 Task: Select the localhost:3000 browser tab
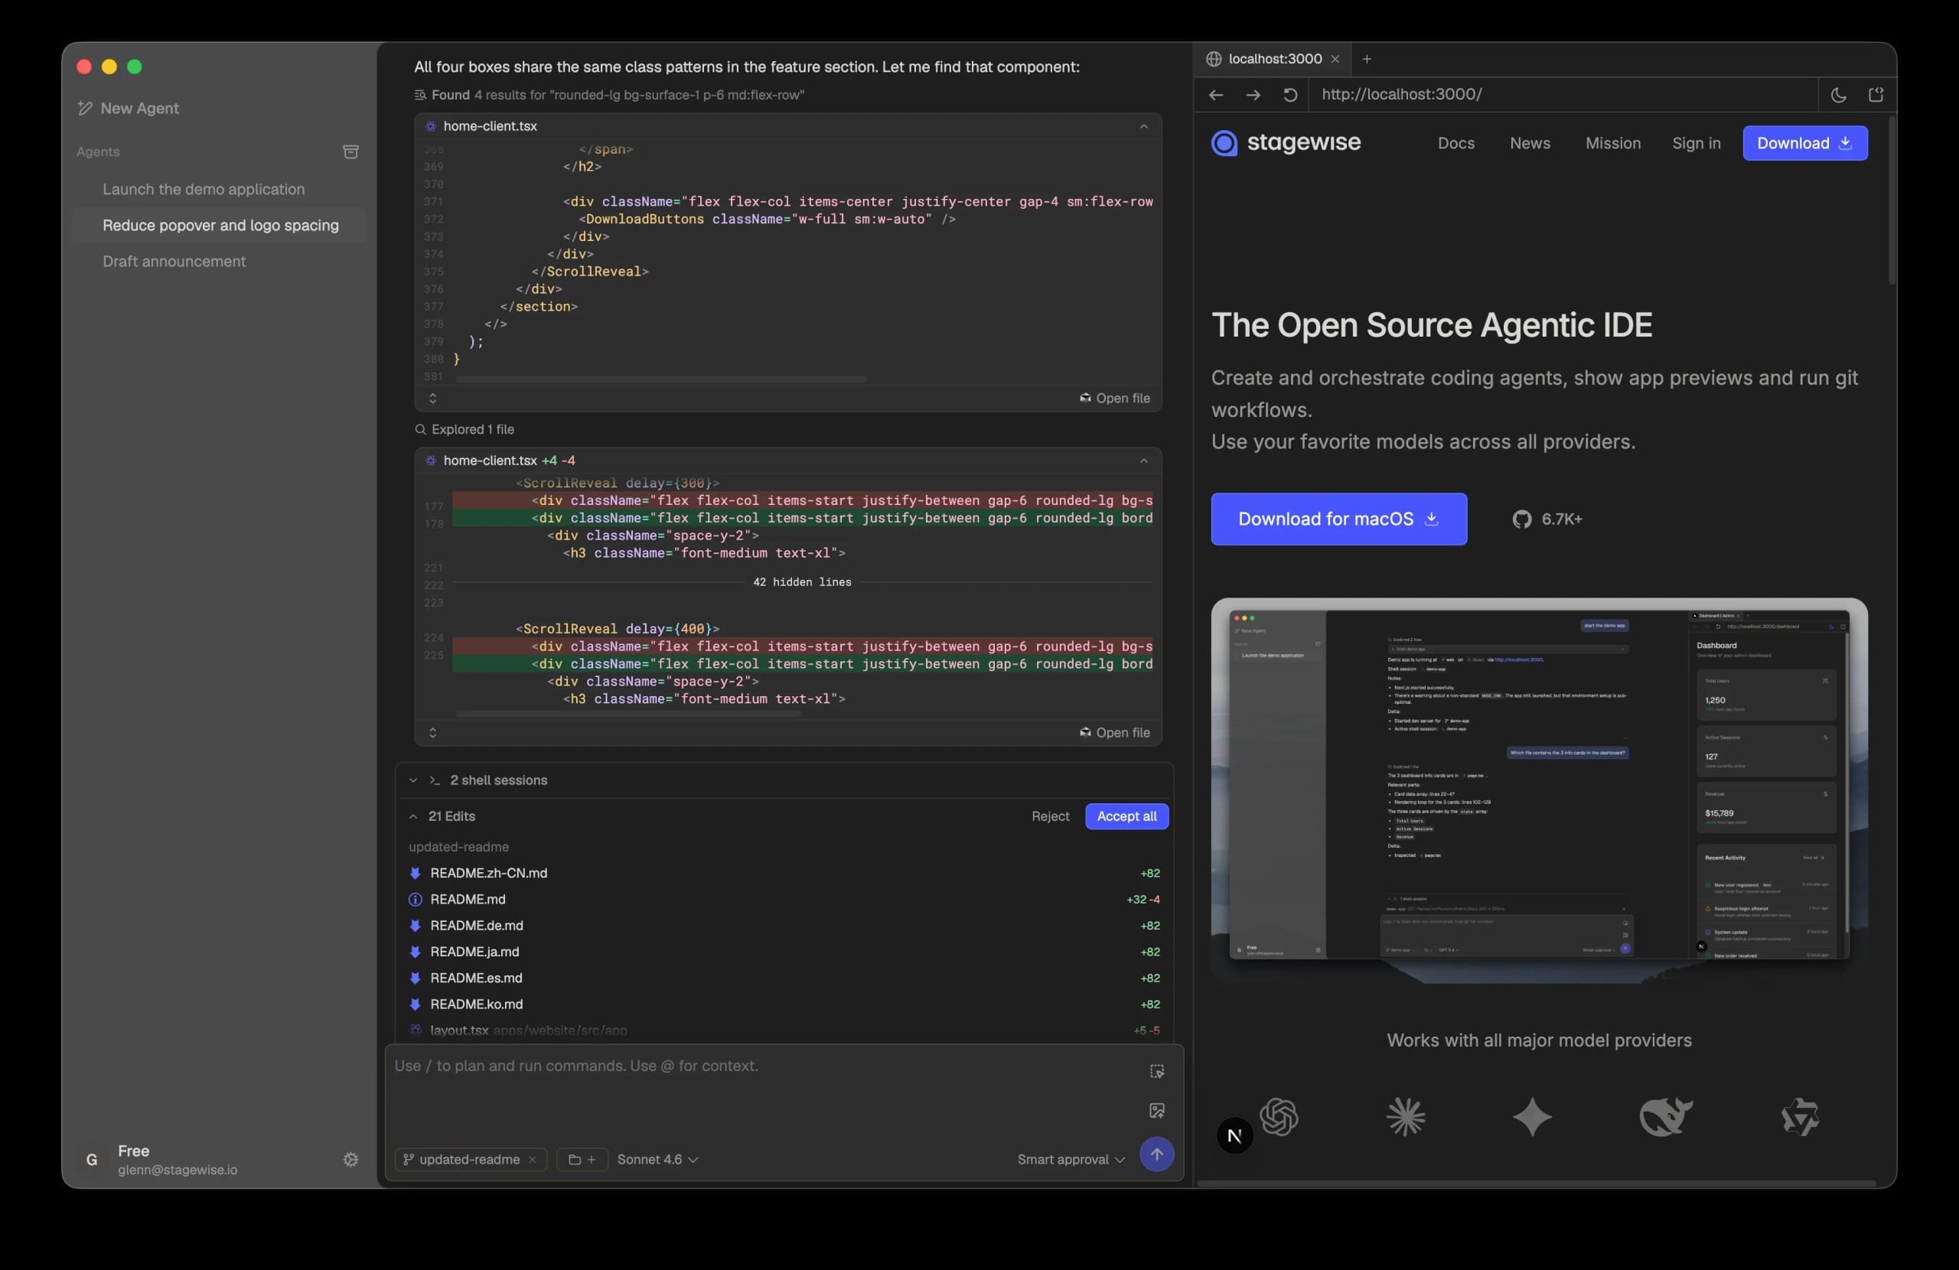pos(1273,59)
